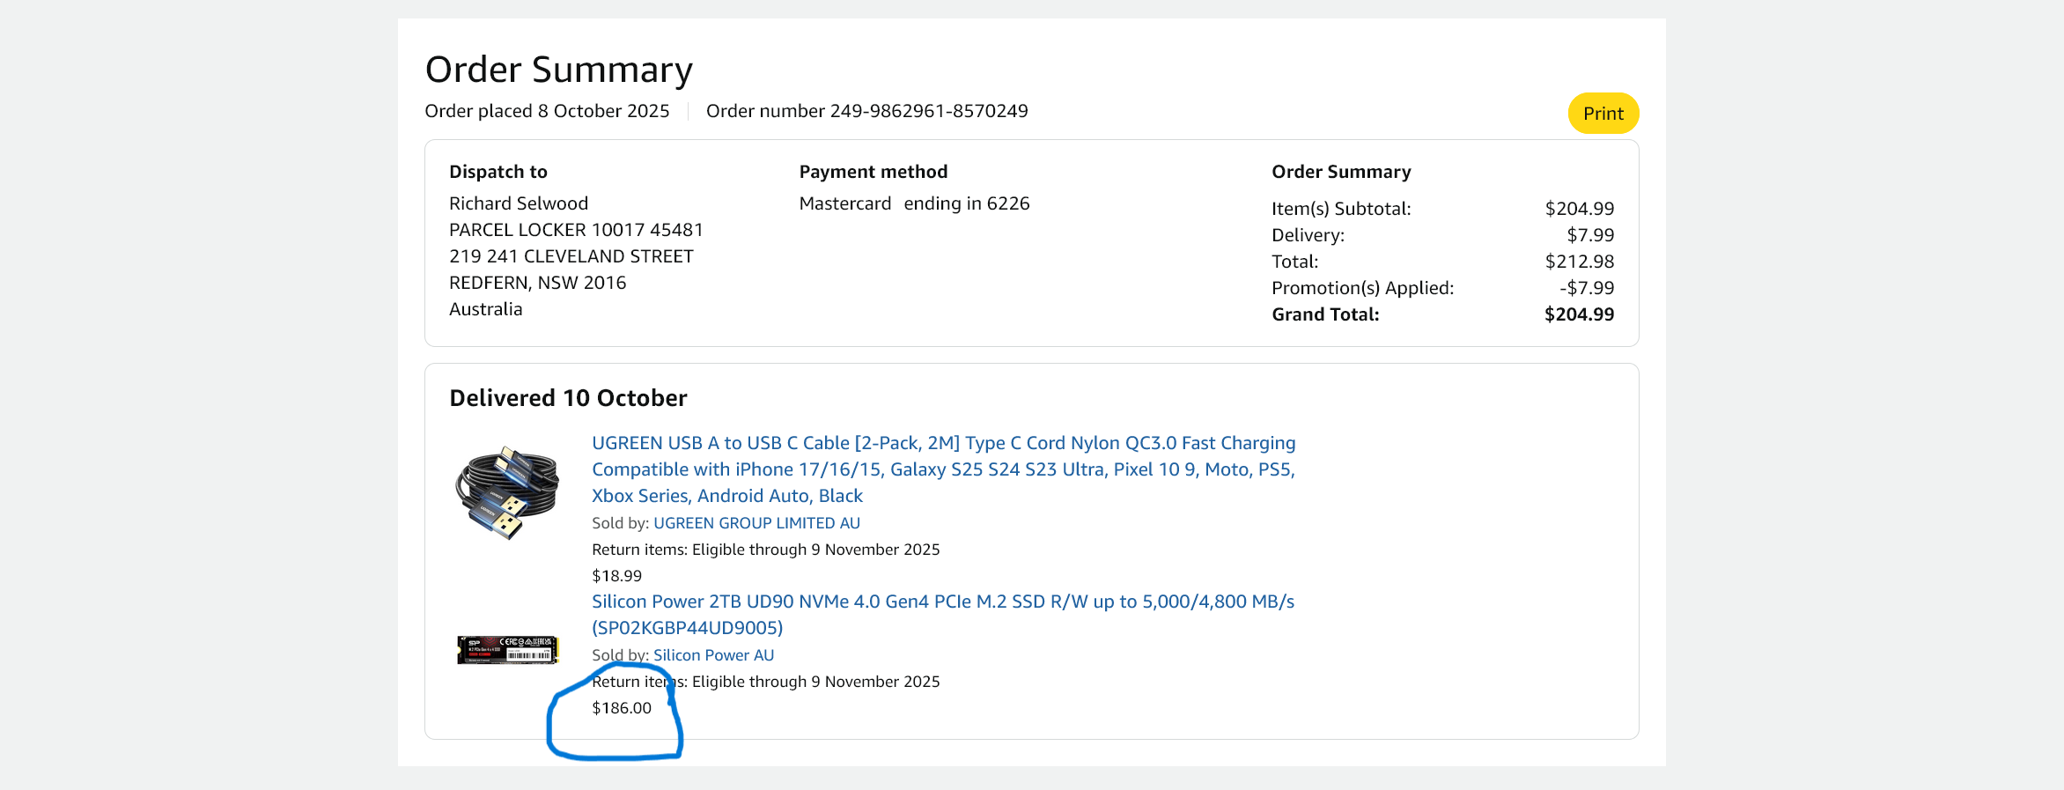The width and height of the screenshot is (2064, 790).
Task: Click the PARCEL LOCKER 10017 45481 address line
Action: click(x=576, y=230)
